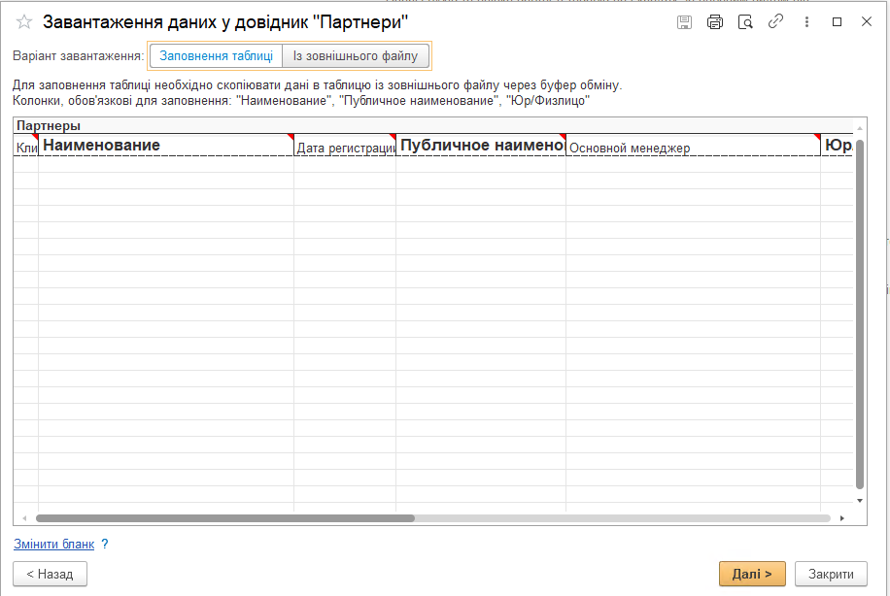Click the print icon
Image resolution: width=890 pixels, height=596 pixels.
(x=714, y=22)
